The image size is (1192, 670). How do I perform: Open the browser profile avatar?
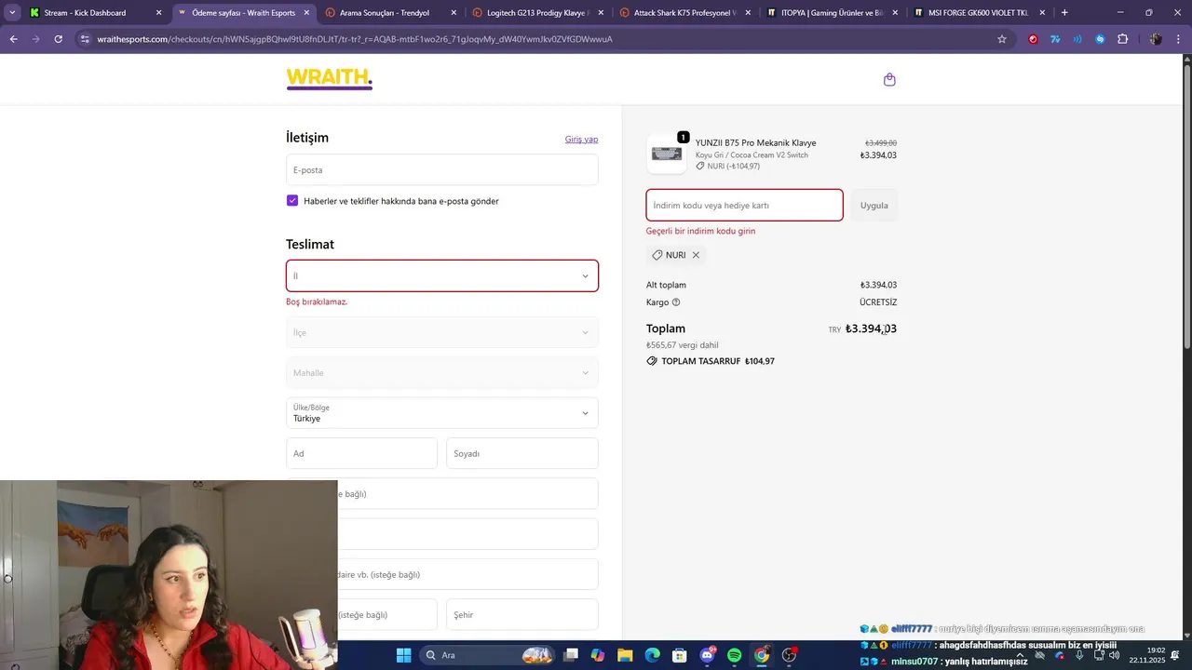pos(1156,39)
